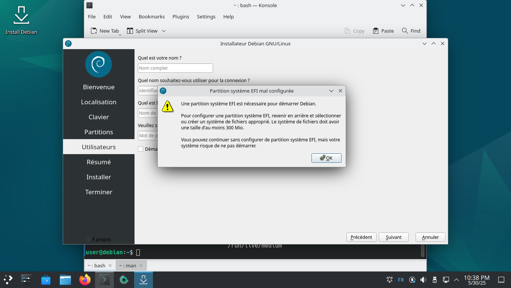511x288 pixels.
Task: Close the '~ : man' tab
Action: 141,265
